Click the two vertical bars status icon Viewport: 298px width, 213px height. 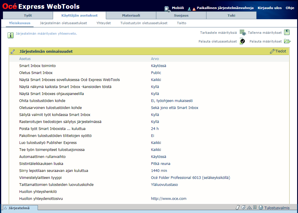(x=255, y=207)
